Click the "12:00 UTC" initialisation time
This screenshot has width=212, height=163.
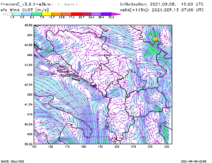click(192, 4)
